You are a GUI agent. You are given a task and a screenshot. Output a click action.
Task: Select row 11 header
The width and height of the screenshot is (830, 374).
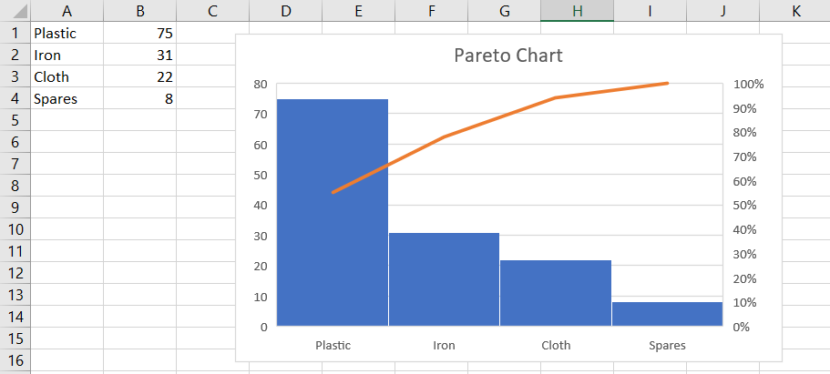click(x=15, y=251)
